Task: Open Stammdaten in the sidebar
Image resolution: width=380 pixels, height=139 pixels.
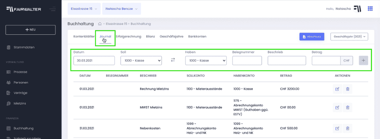Action: (x=24, y=47)
